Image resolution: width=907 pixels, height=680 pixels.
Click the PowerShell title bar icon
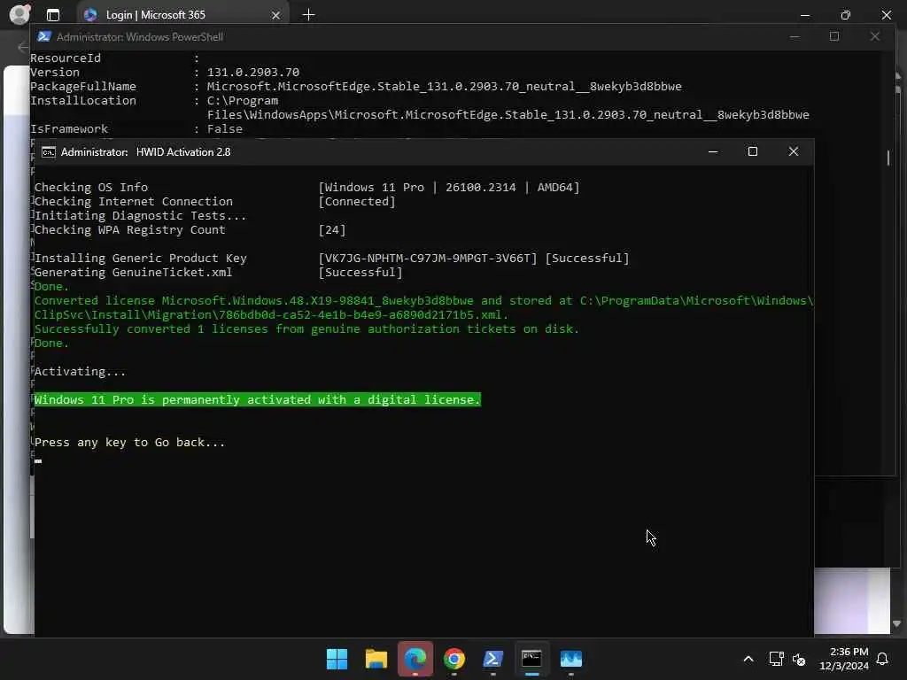pyautogui.click(x=44, y=36)
